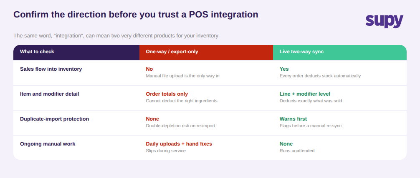The height and width of the screenshot is (178, 420).
Task: Click the green "None" under two-way sync
Action: click(x=286, y=144)
